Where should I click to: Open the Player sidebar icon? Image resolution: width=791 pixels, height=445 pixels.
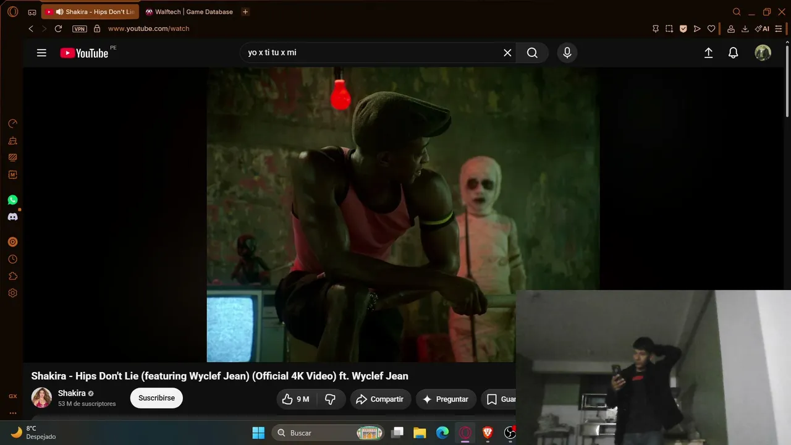(x=12, y=242)
